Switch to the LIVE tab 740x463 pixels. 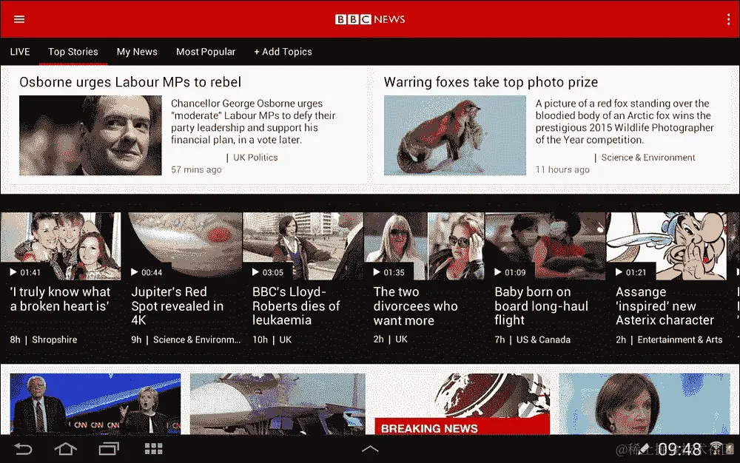click(20, 52)
